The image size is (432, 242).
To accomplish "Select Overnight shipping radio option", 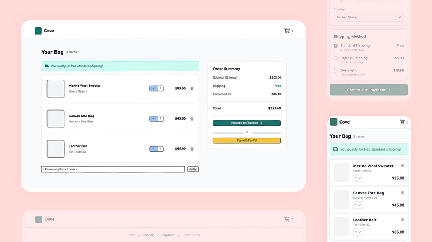I will click(x=336, y=71).
